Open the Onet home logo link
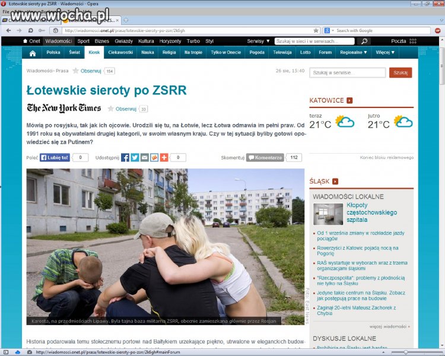This screenshot has width=445, height=356. coord(32,41)
